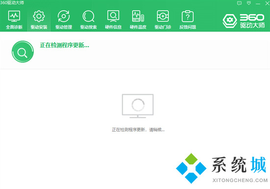Click the monitor loading spinner graphic
This screenshot has width=270, height=189.
coord(138,106)
